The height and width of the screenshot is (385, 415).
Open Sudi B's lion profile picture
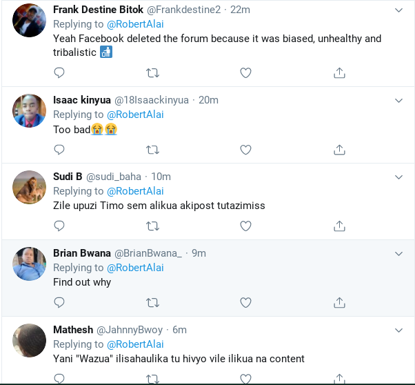[30, 187]
